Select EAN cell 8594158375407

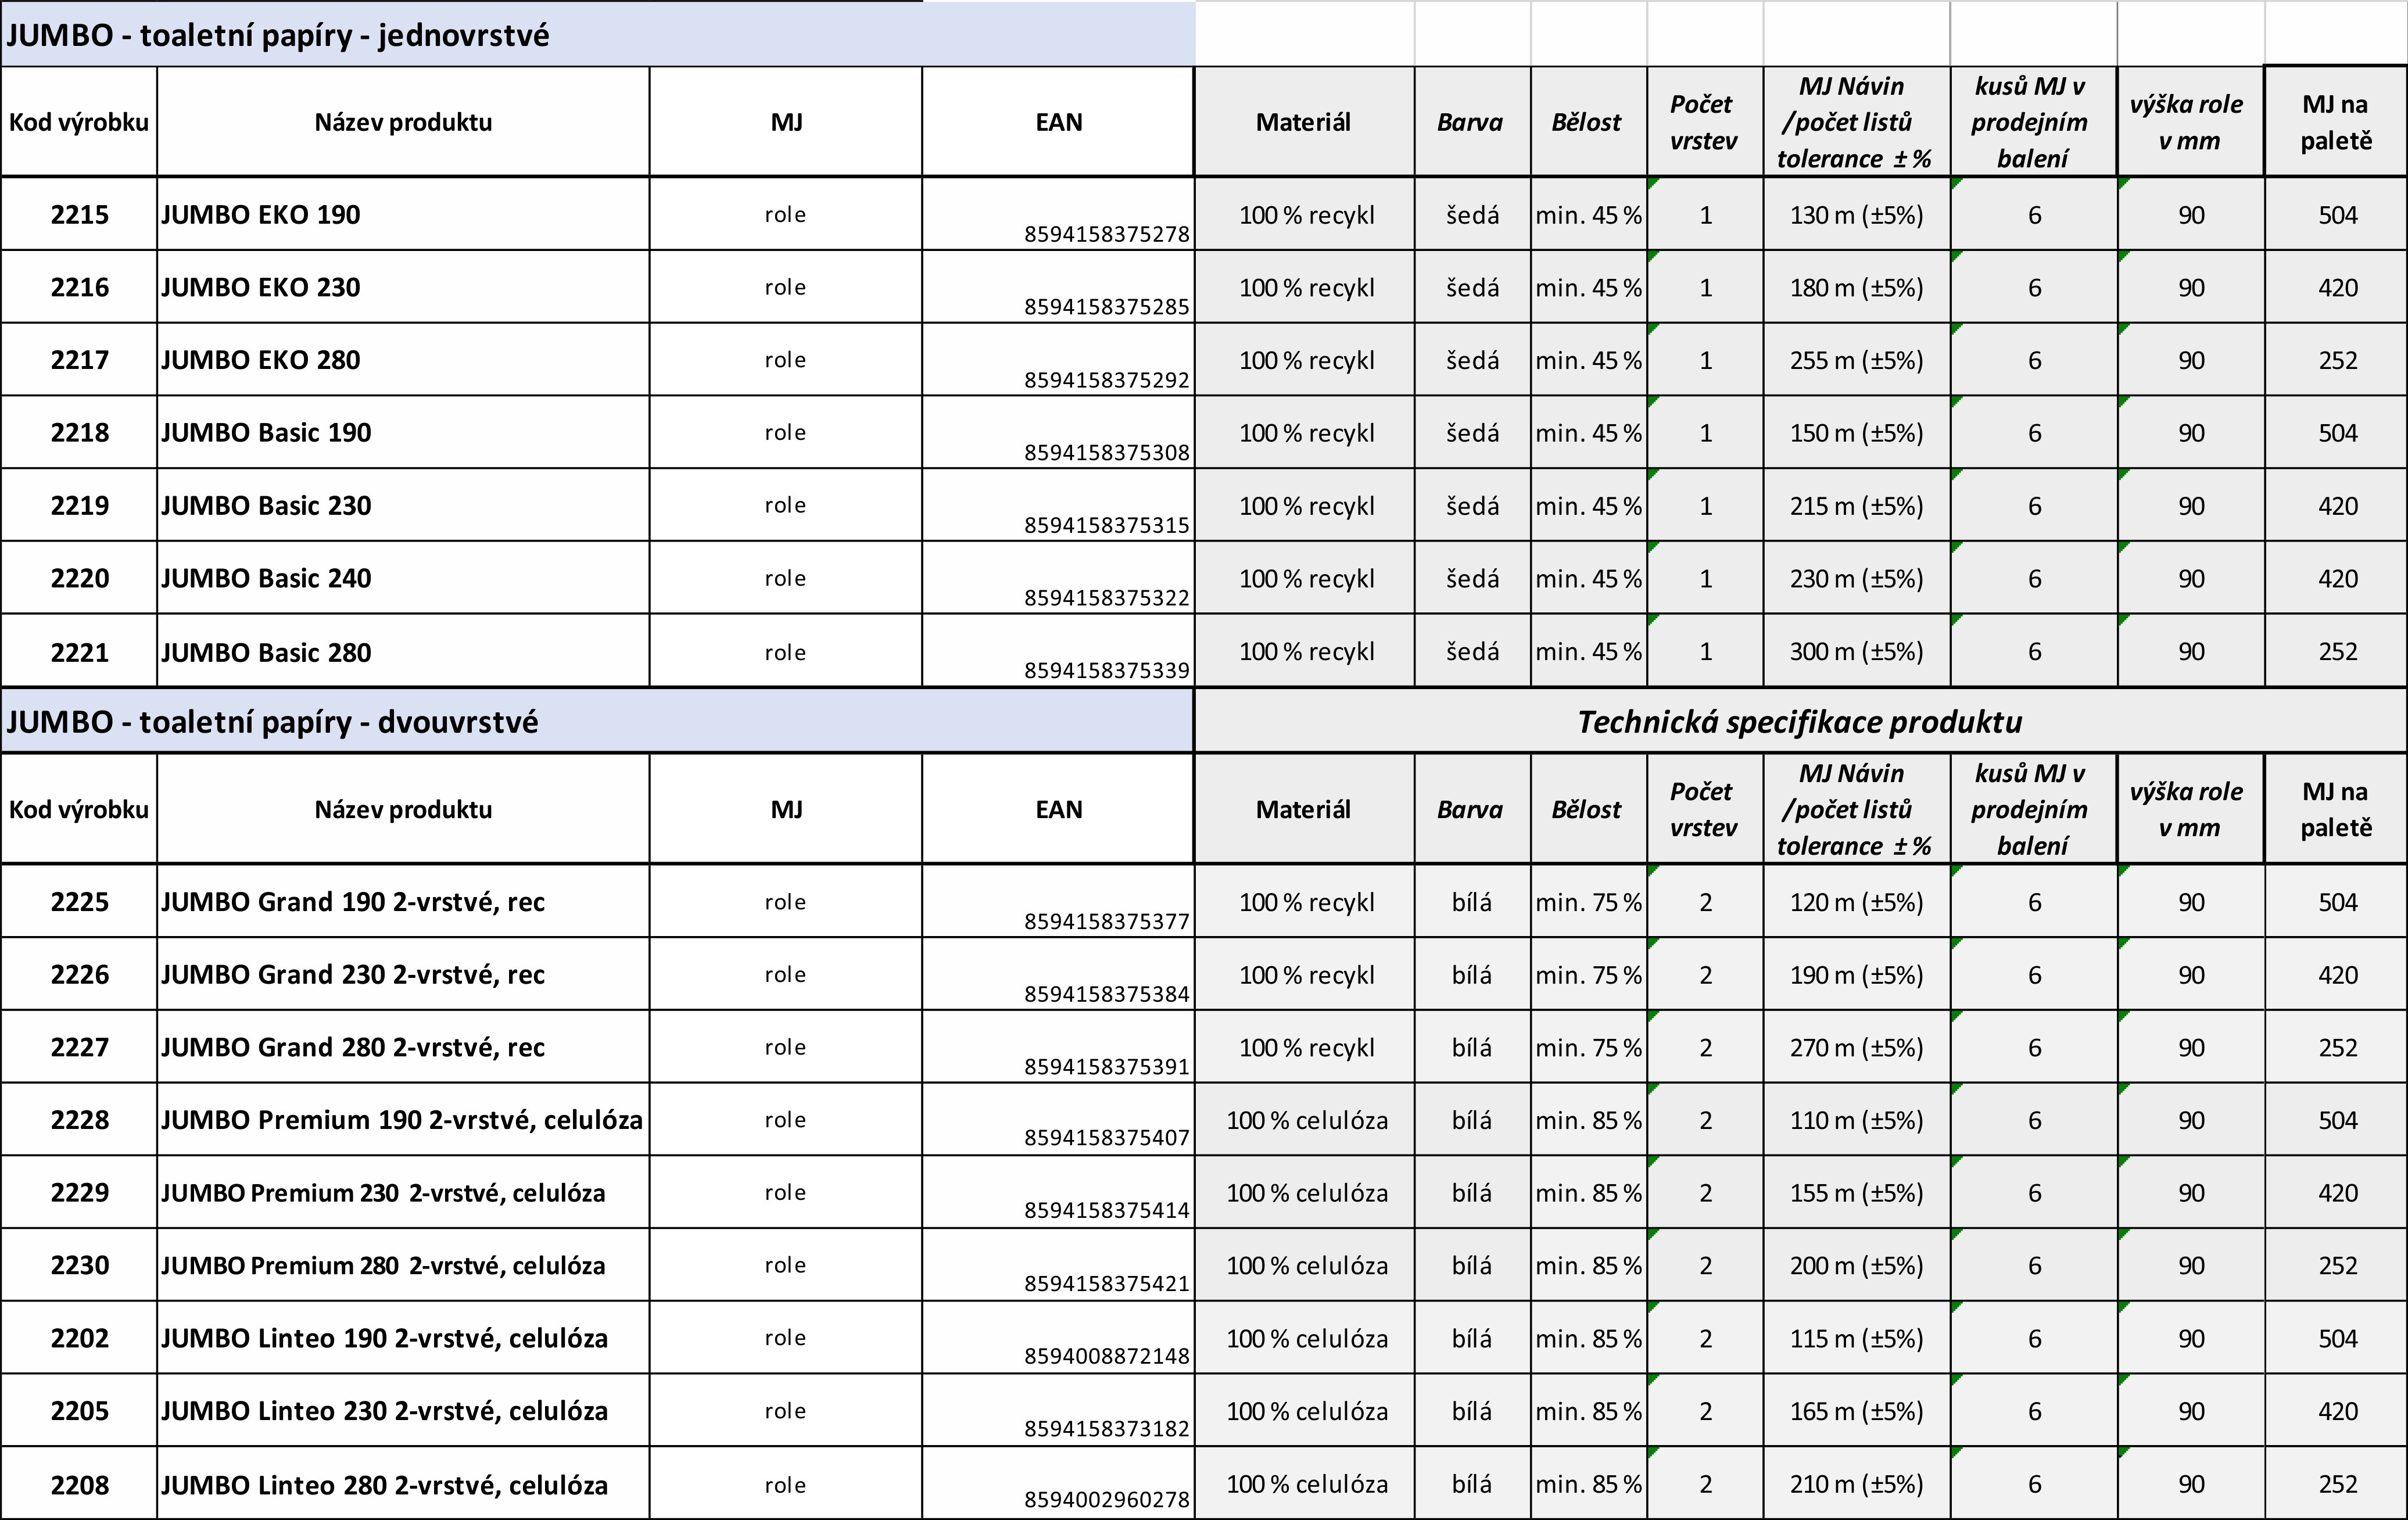[x=1058, y=1120]
